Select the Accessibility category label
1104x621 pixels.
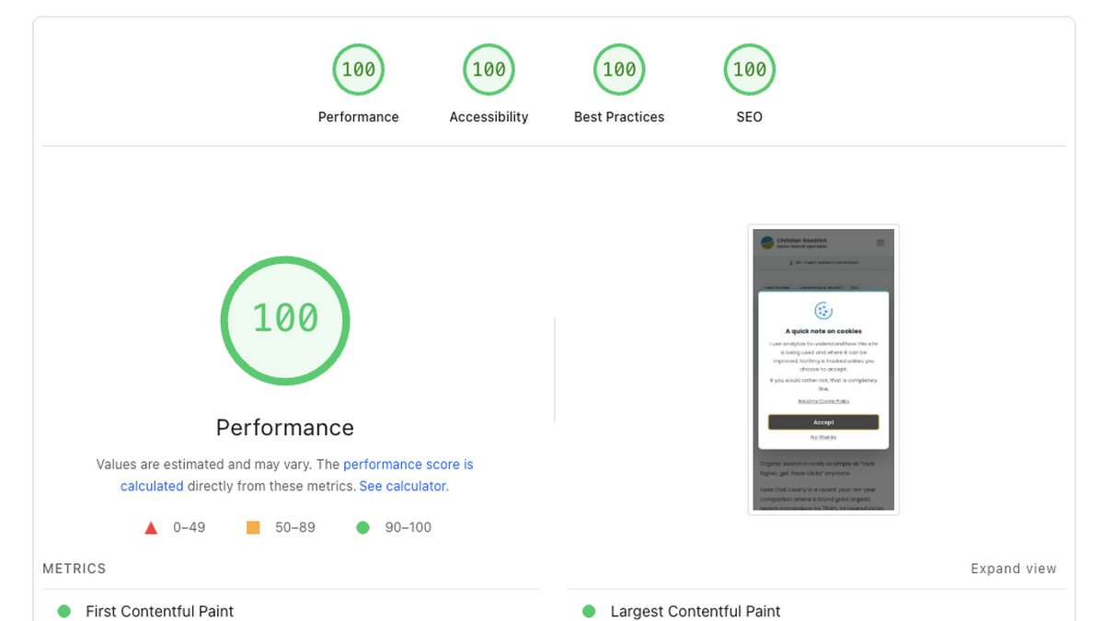tap(489, 117)
